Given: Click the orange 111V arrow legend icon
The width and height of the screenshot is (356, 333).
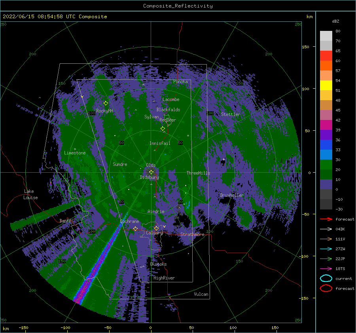Looking at the screenshot, I should point(326,239).
